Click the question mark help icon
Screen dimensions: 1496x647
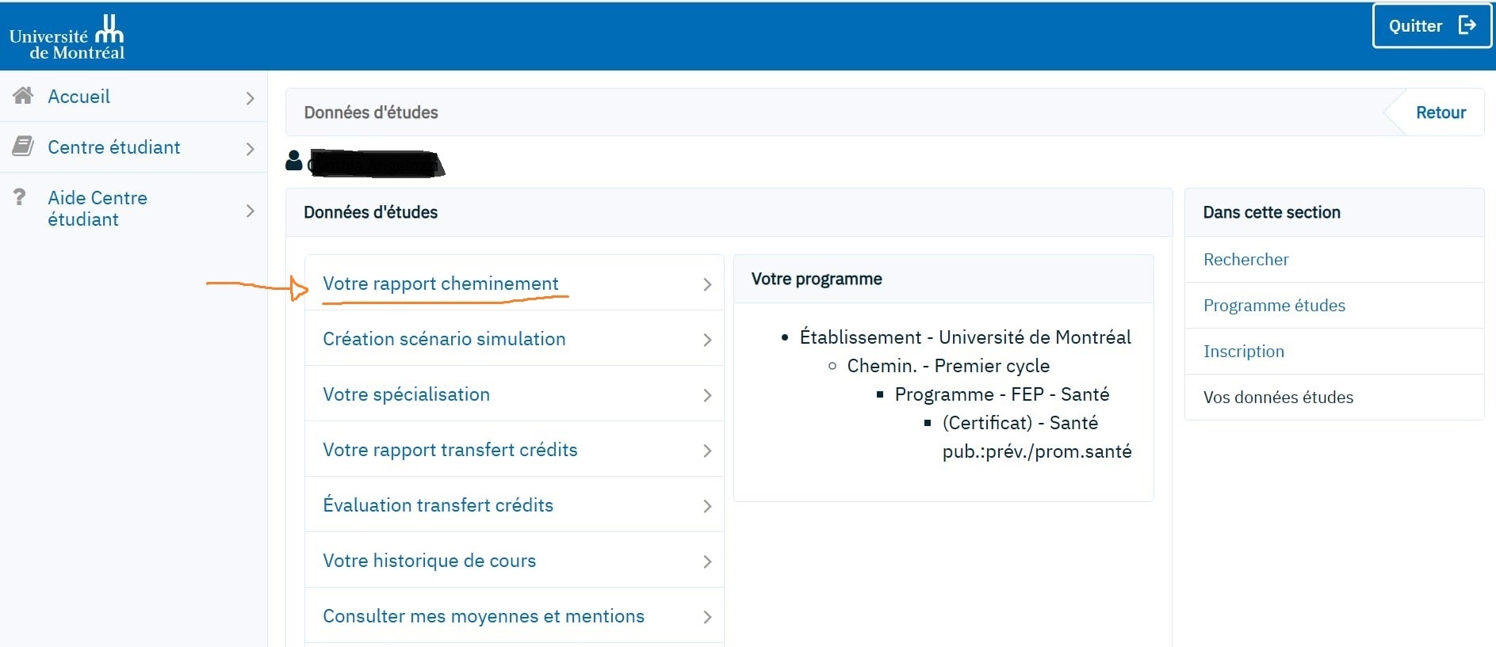coord(20,197)
